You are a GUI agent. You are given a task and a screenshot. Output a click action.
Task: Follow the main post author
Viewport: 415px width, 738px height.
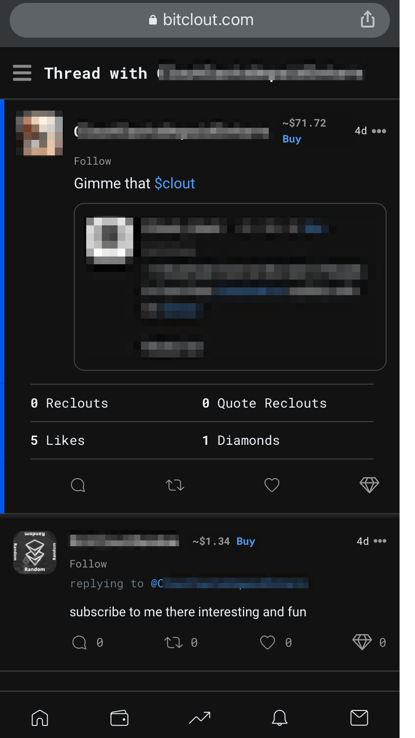(x=93, y=161)
